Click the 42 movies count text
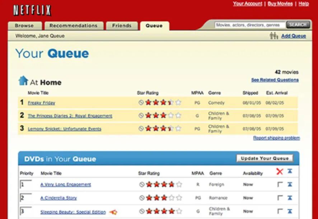318x219 pixels. tap(286, 72)
